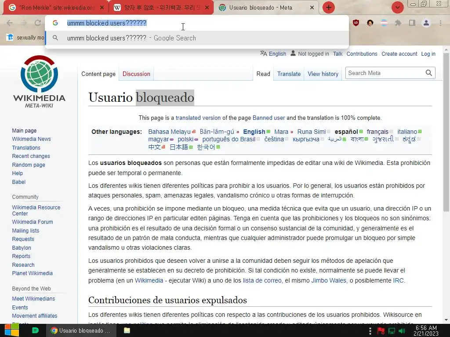
Task: Open the Chrome profile icon
Action: click(x=426, y=23)
